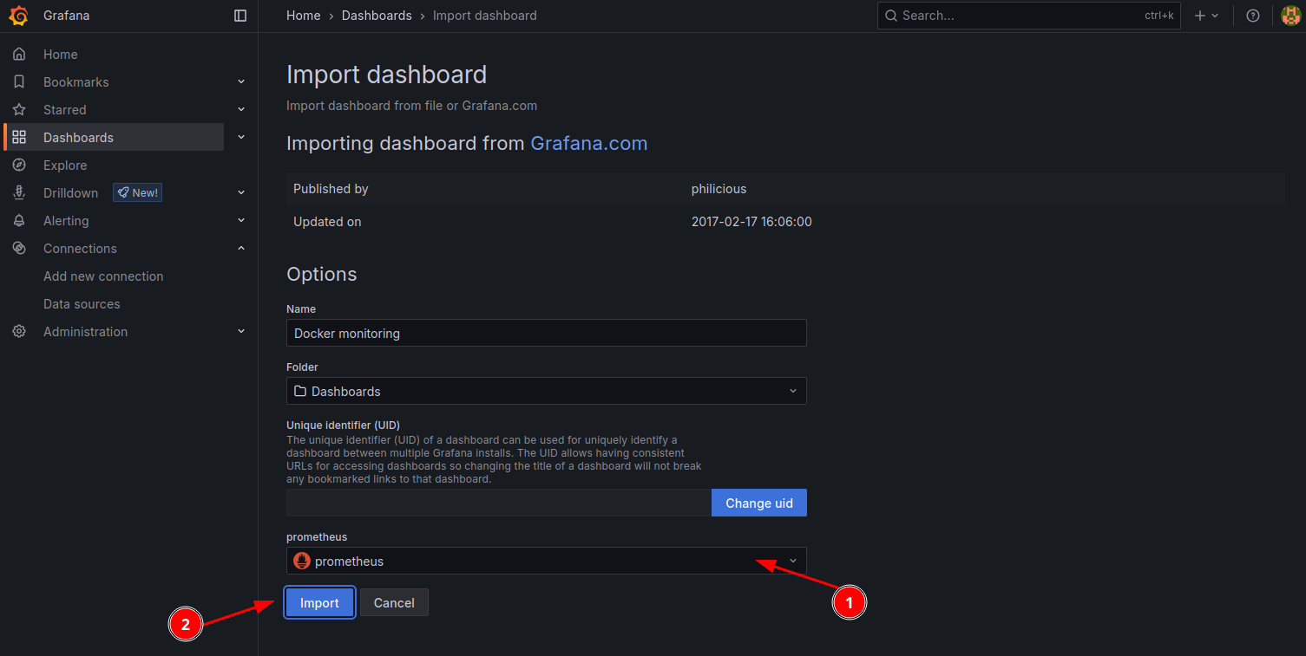The height and width of the screenshot is (656, 1306).
Task: Click the plus New menu icon
Action: tap(1205, 16)
